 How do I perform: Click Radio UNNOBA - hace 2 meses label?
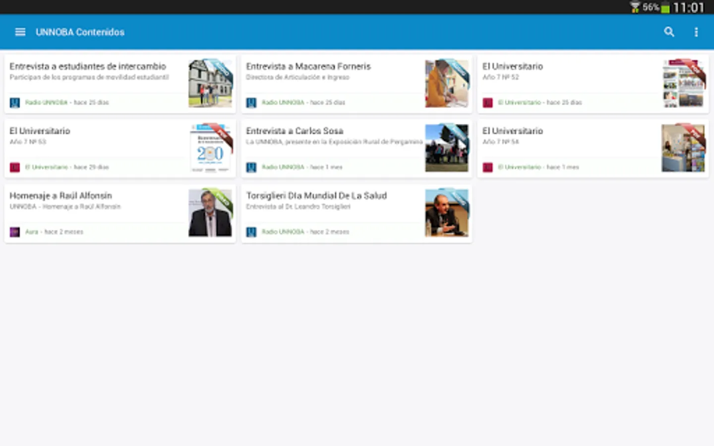305,232
